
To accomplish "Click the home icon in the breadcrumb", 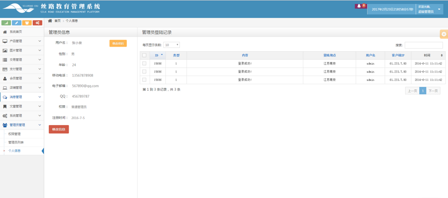I will [50, 21].
